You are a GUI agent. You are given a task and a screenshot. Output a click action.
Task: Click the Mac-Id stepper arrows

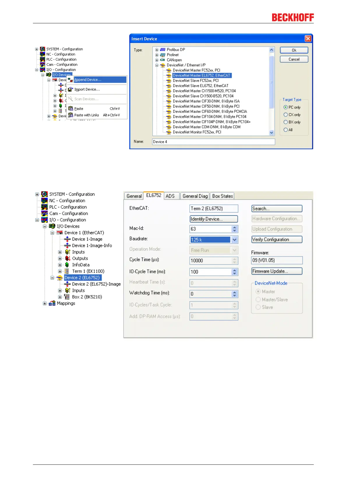[235, 229]
